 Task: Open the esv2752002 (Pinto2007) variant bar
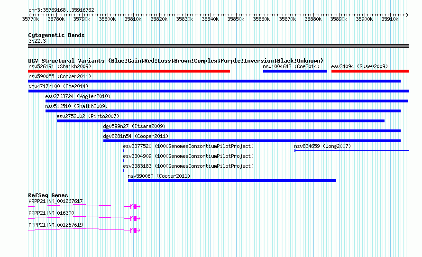(x=220, y=121)
